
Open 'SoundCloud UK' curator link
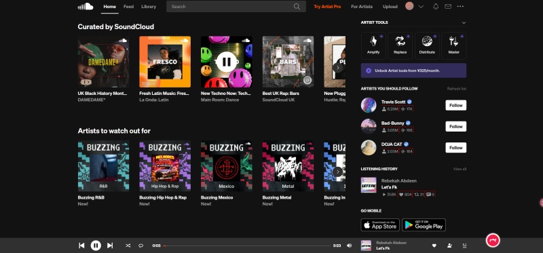(x=278, y=100)
